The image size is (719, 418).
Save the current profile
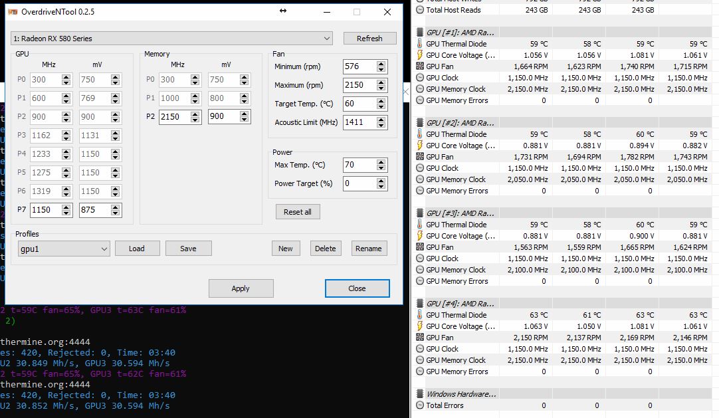click(x=188, y=249)
